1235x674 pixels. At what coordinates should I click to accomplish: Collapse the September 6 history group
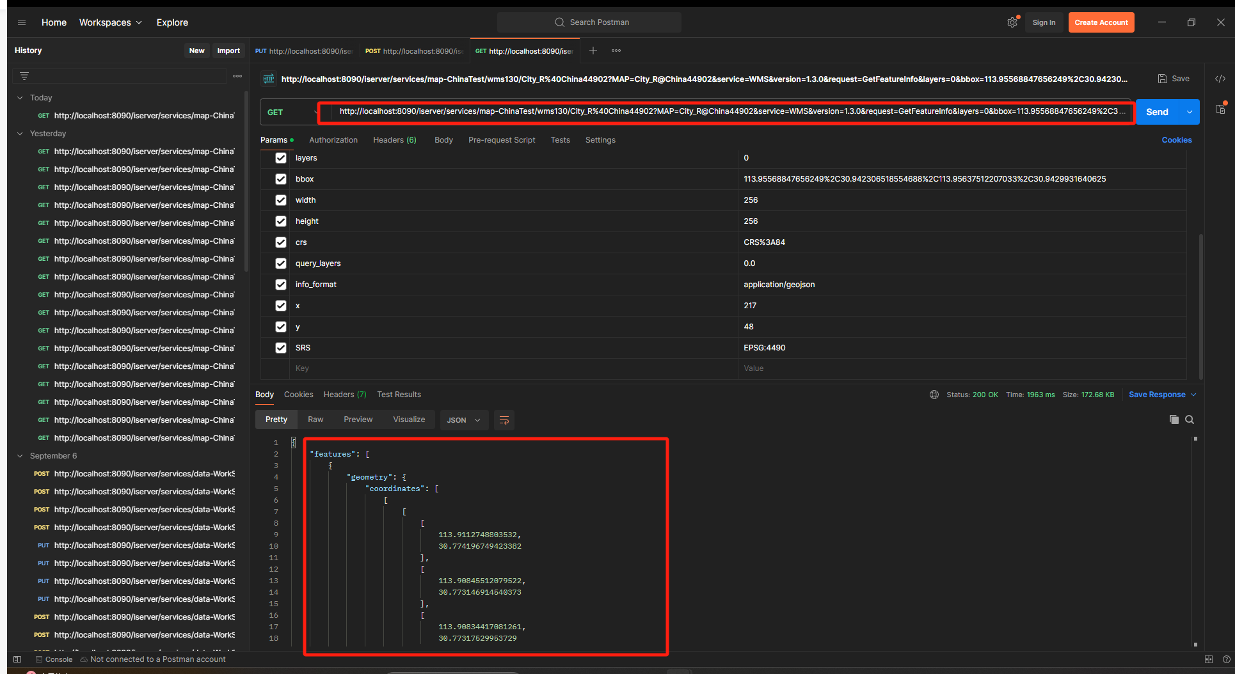(20, 456)
